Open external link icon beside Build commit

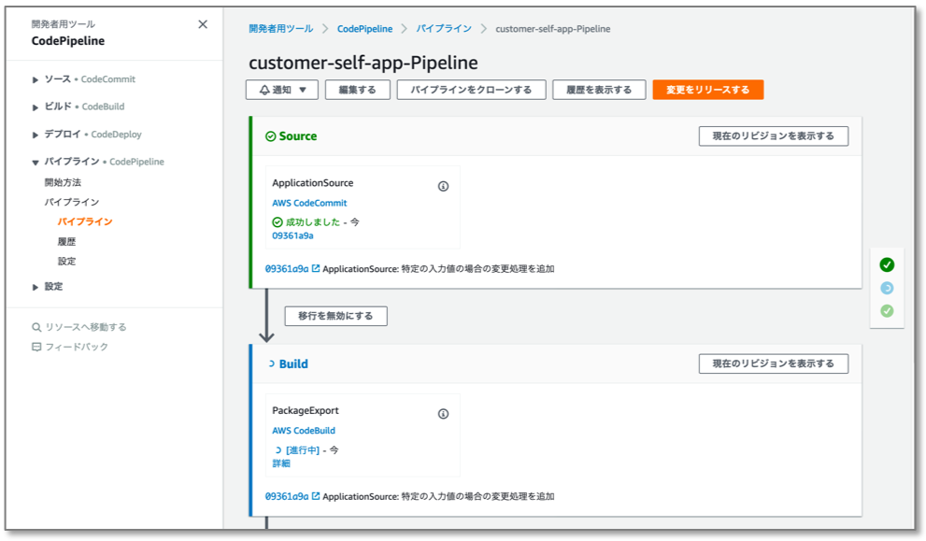(316, 496)
